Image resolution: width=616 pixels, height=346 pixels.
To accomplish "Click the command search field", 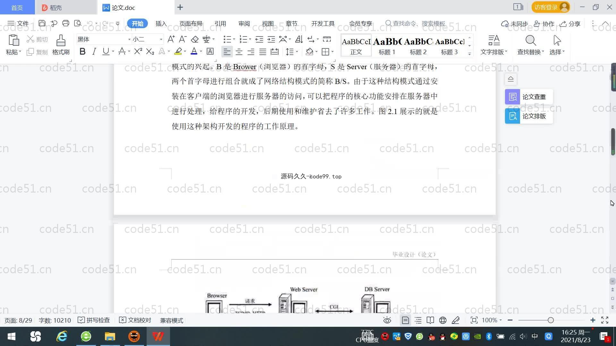I will 419,24.
